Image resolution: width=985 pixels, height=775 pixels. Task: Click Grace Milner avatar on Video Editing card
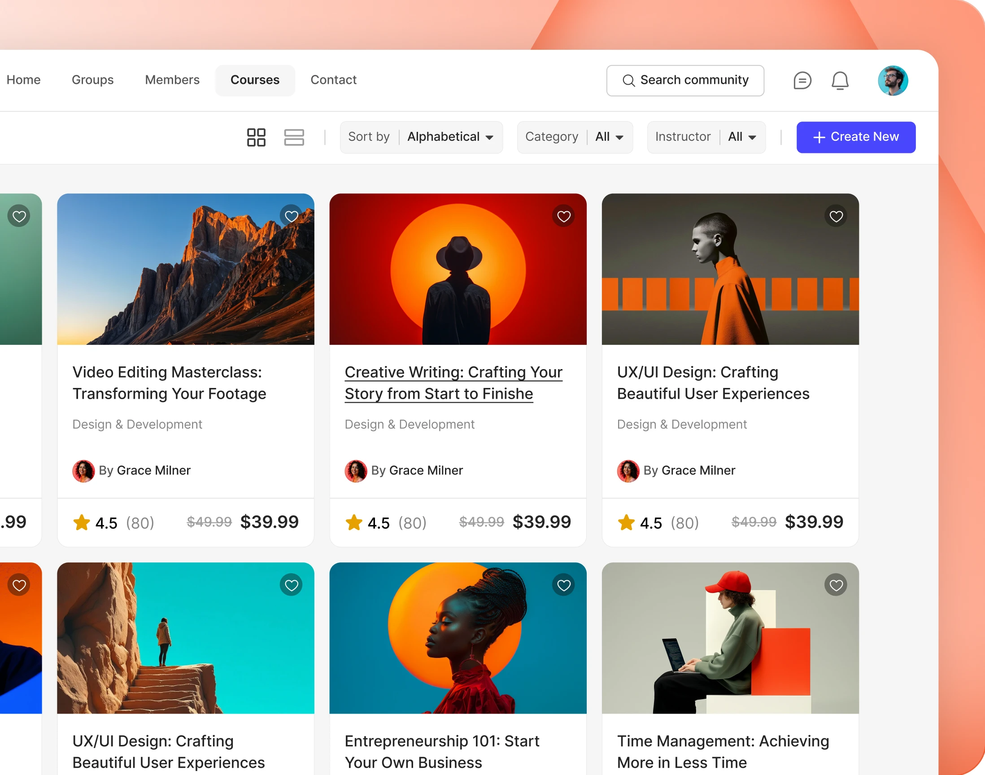pyautogui.click(x=83, y=471)
